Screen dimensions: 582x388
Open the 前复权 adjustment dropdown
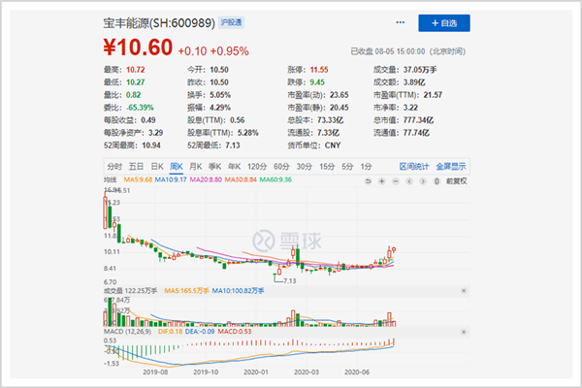[x=457, y=181]
